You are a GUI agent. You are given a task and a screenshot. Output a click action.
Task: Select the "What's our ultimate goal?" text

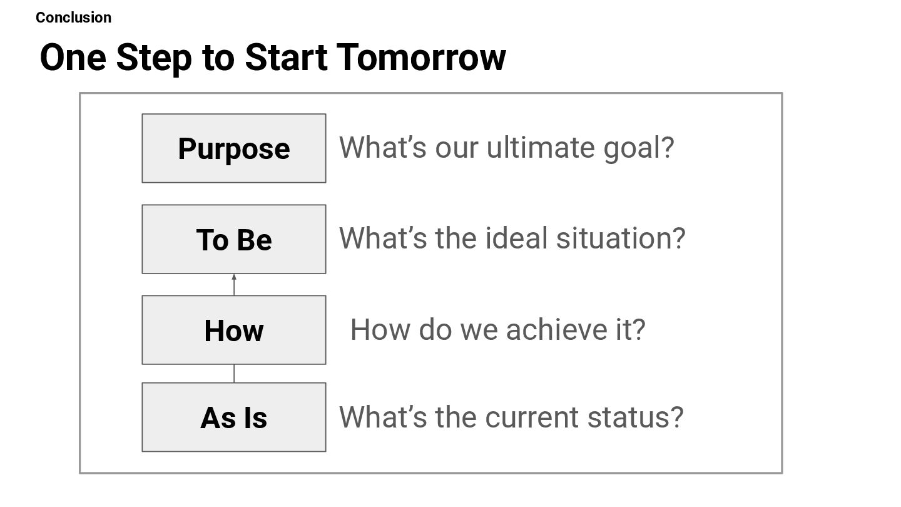507,148
